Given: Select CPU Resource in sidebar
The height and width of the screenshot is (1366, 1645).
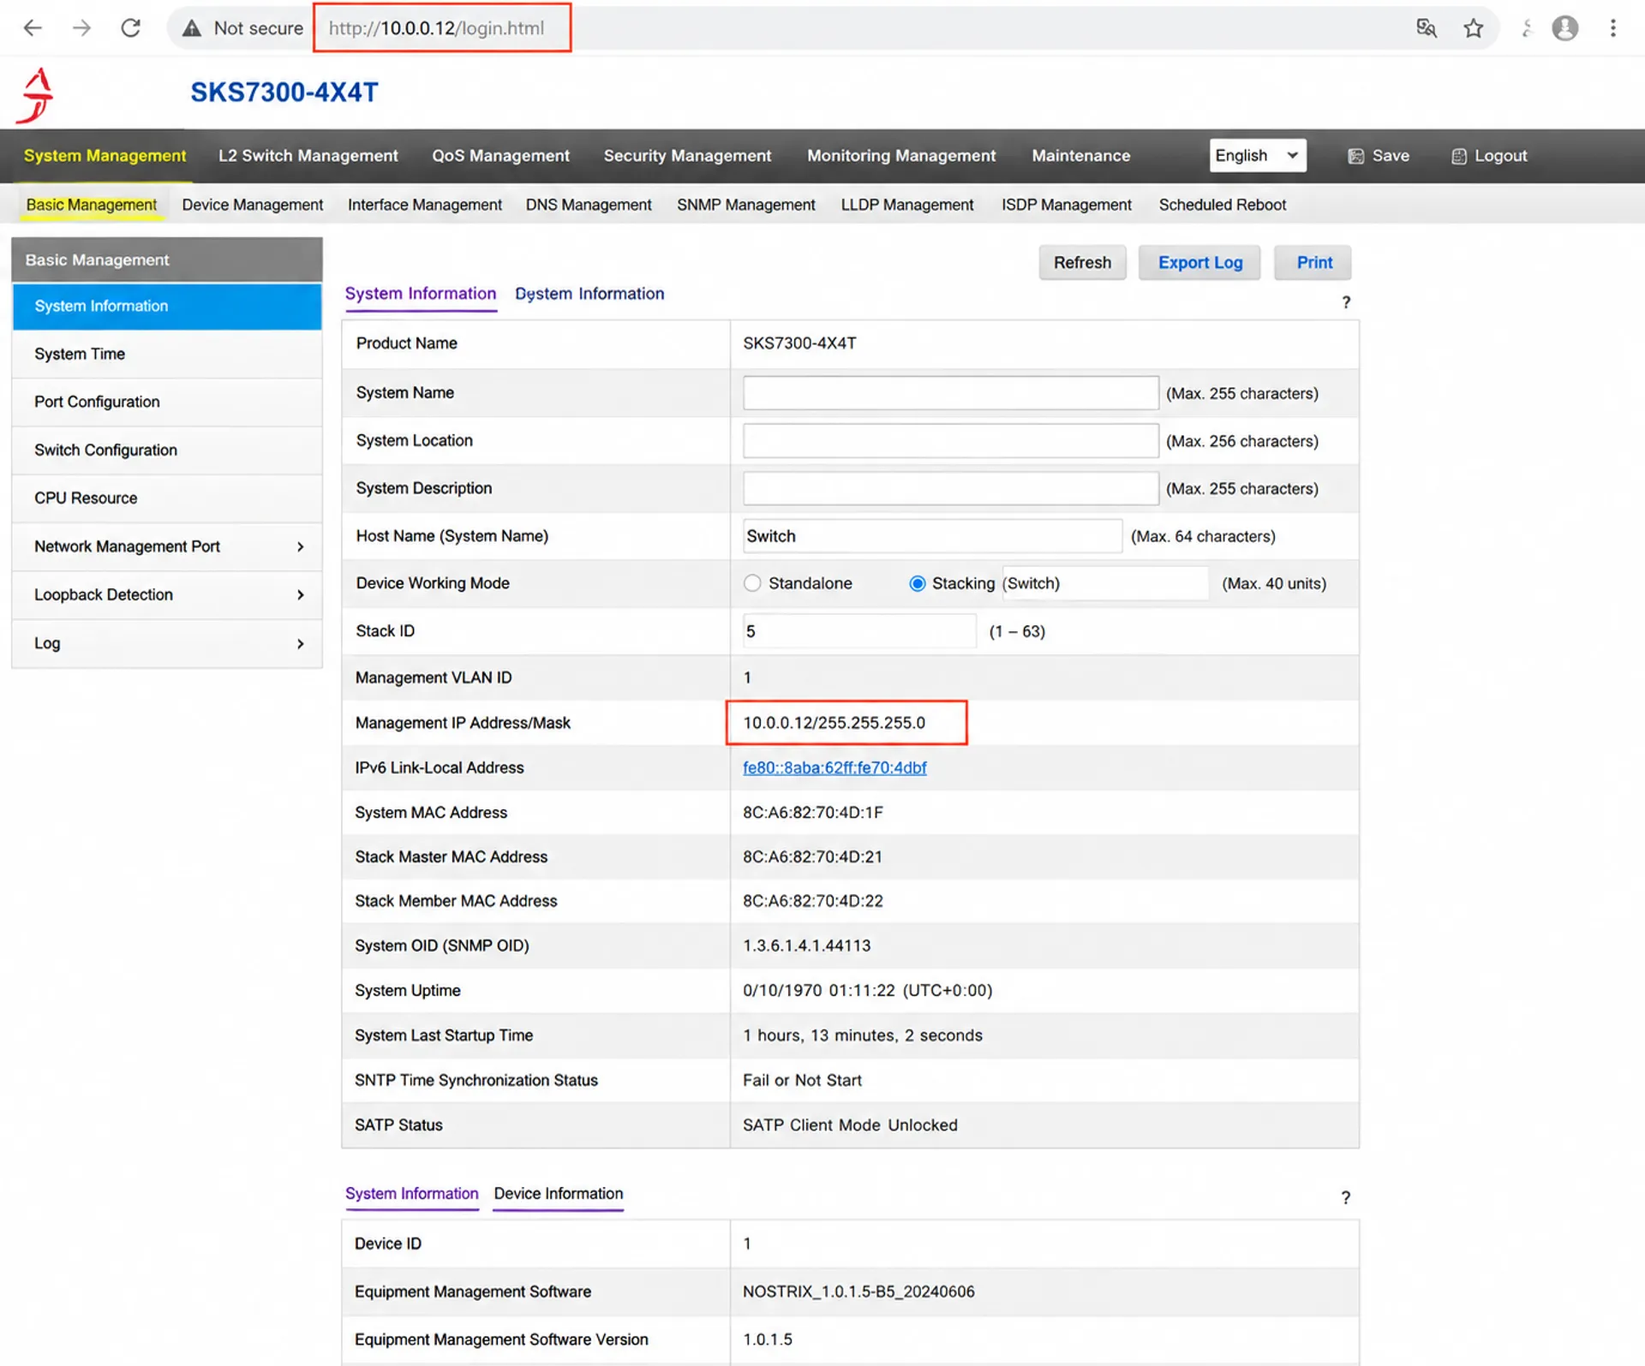Looking at the screenshot, I should [167, 498].
